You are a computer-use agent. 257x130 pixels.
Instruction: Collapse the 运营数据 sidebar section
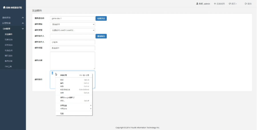pyautogui.click(x=23, y=23)
